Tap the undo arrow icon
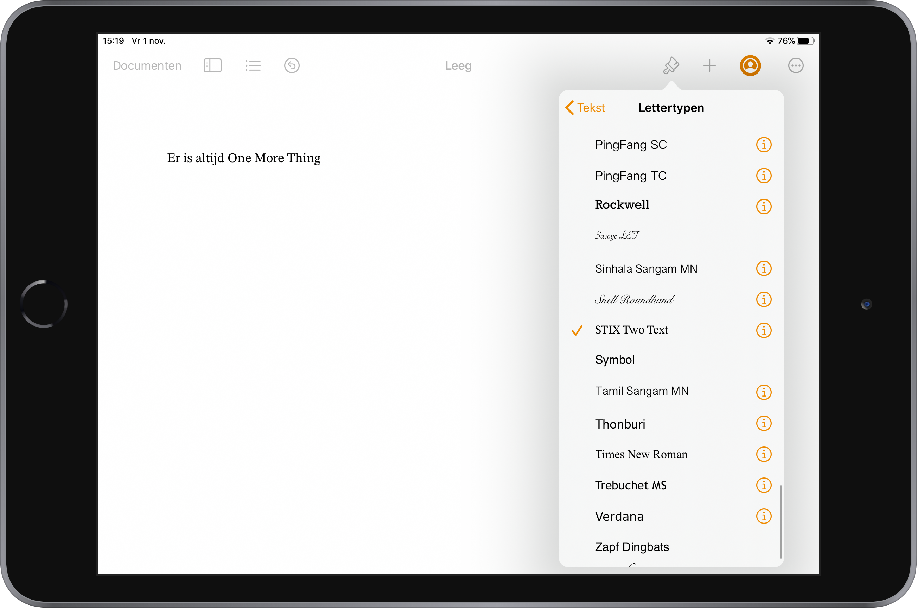Viewport: 917px width, 608px height. tap(292, 65)
